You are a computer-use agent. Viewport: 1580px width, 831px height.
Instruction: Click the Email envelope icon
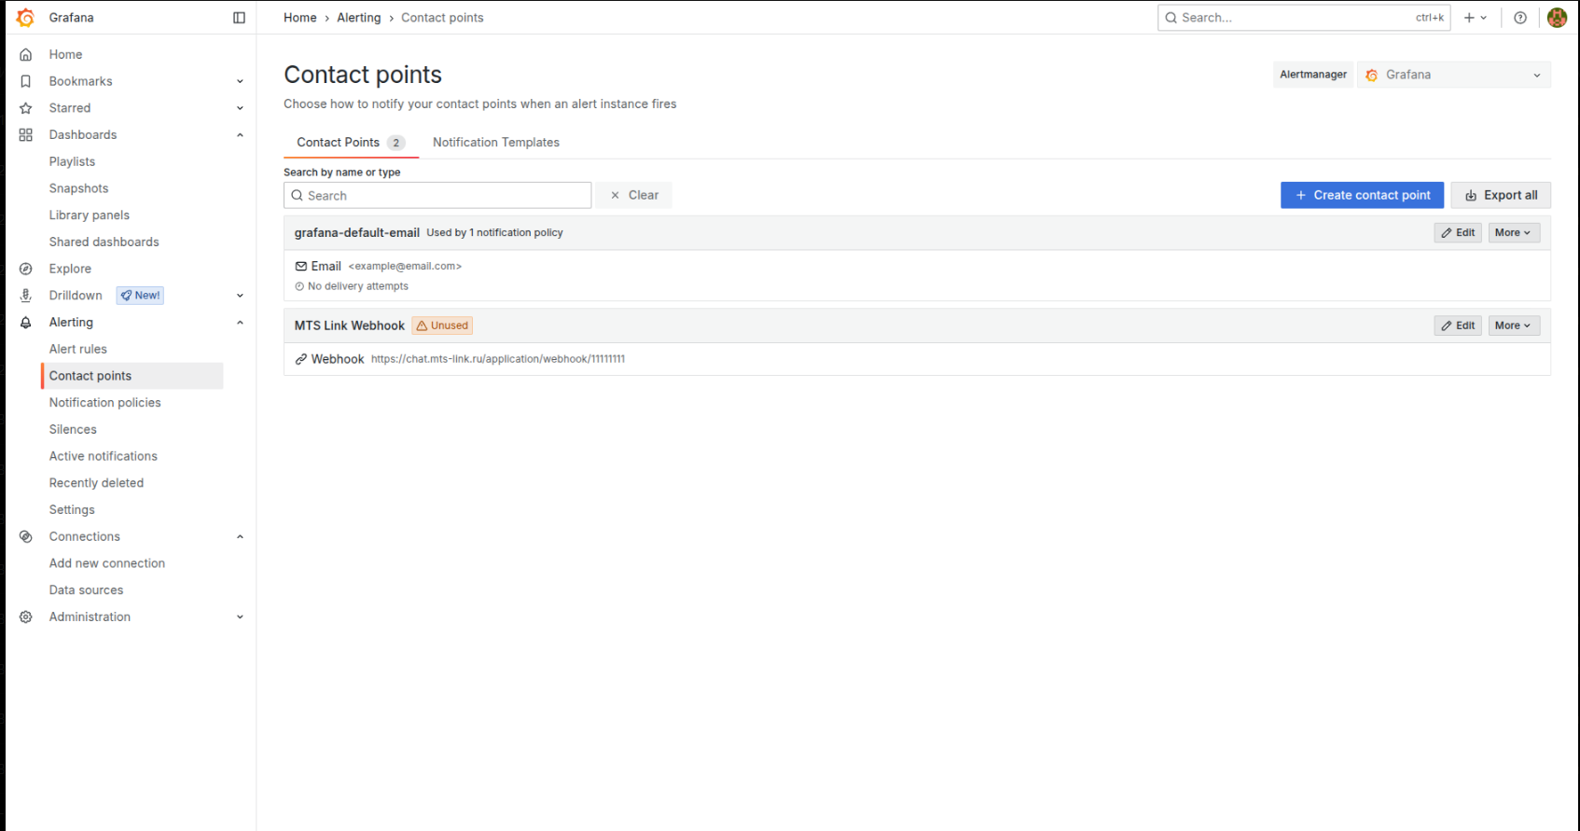tap(301, 267)
